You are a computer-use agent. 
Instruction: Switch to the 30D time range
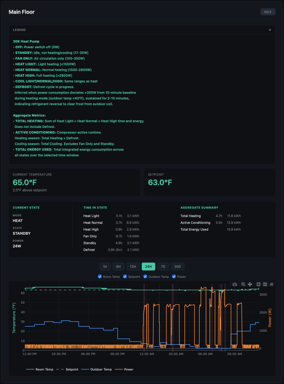[x=177, y=266]
